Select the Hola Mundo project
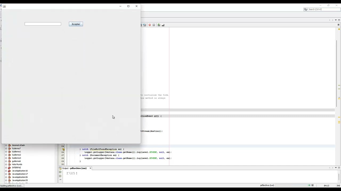Viewport: 341px width, 191px height. pyautogui.click(x=17, y=164)
